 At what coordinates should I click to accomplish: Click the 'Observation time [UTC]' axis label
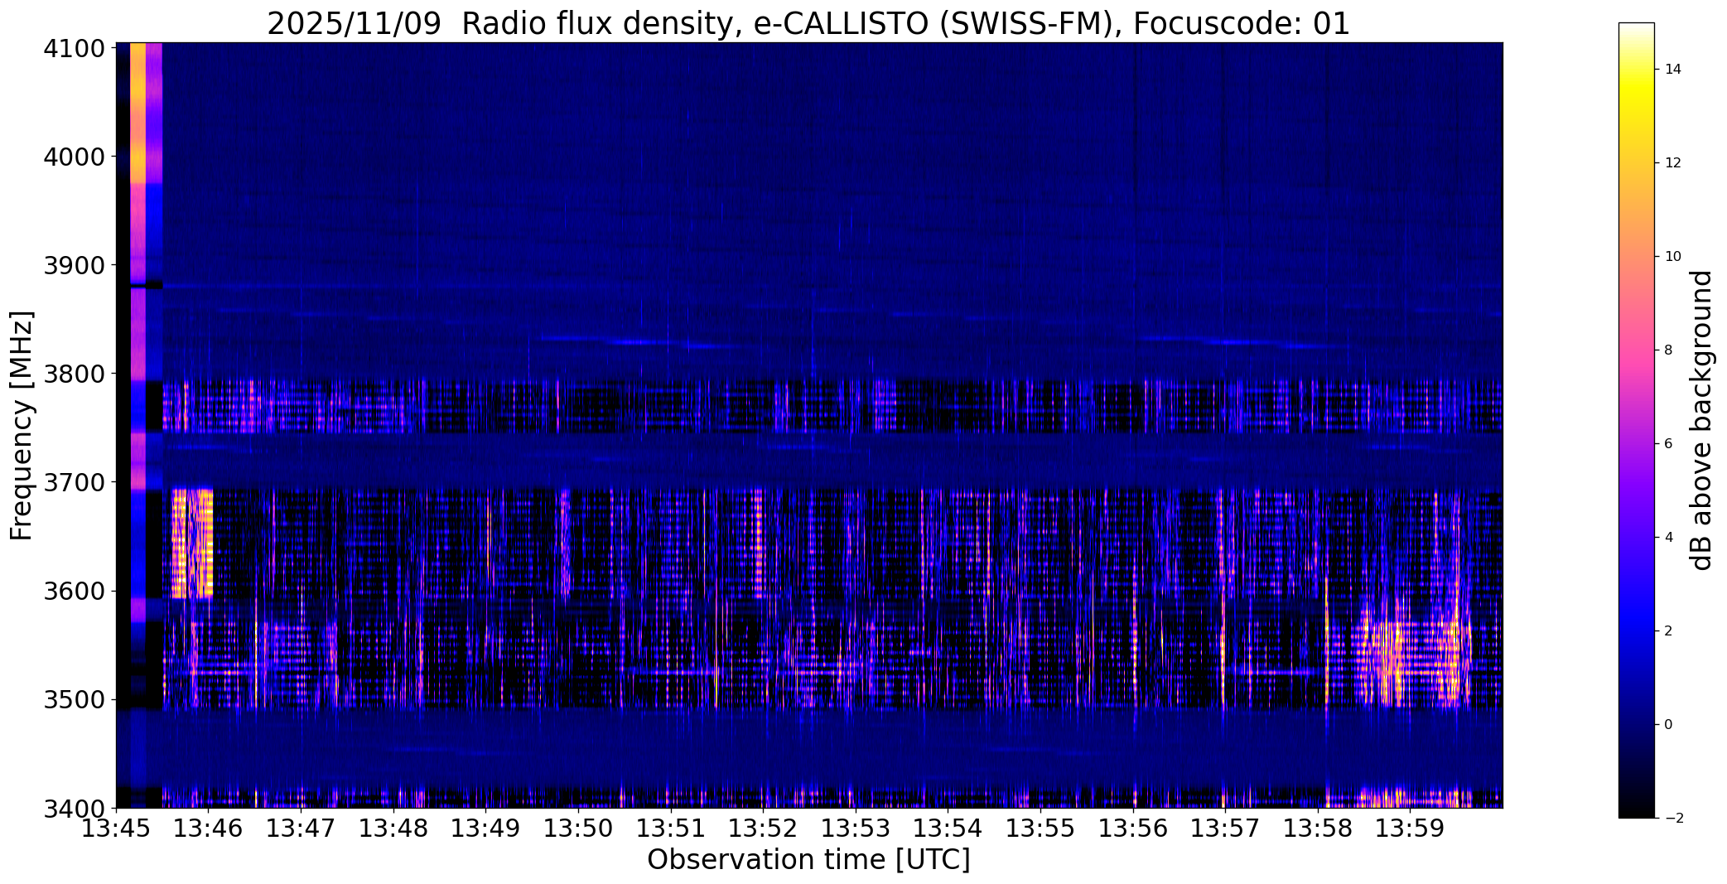808,860
